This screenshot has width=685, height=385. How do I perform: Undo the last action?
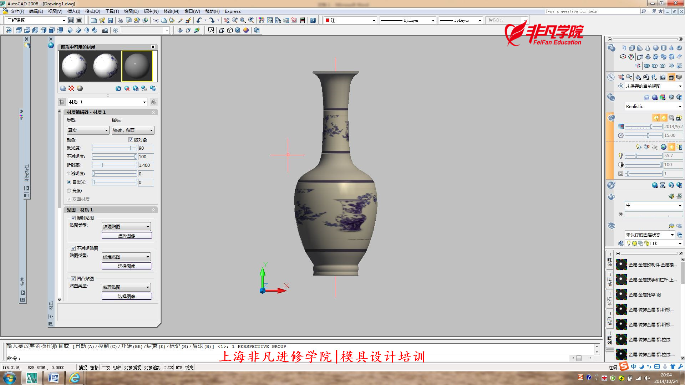(x=199, y=21)
